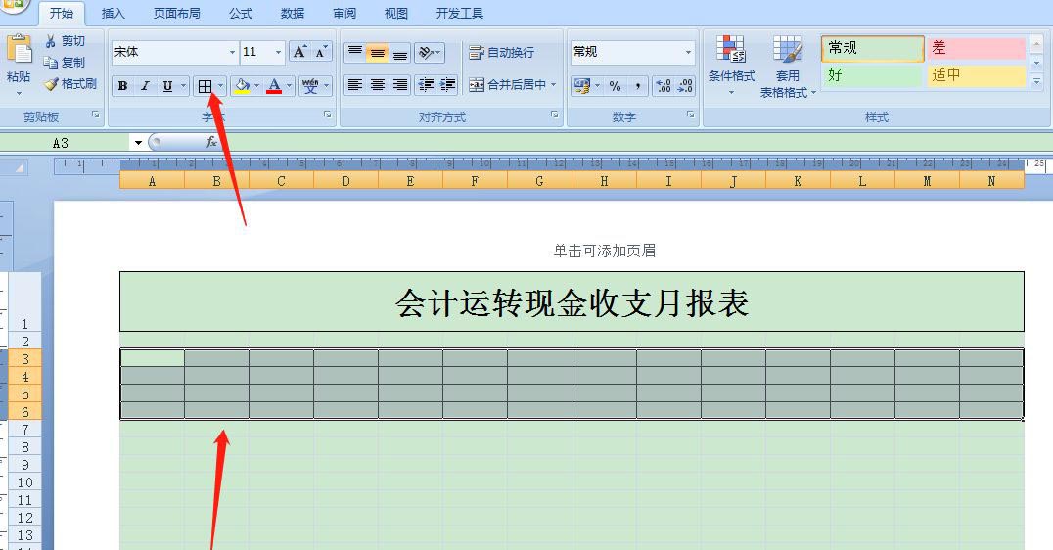Screen dimensions: 1053x550
Task: Click the phonetic guide (wén) icon
Action: (x=310, y=86)
